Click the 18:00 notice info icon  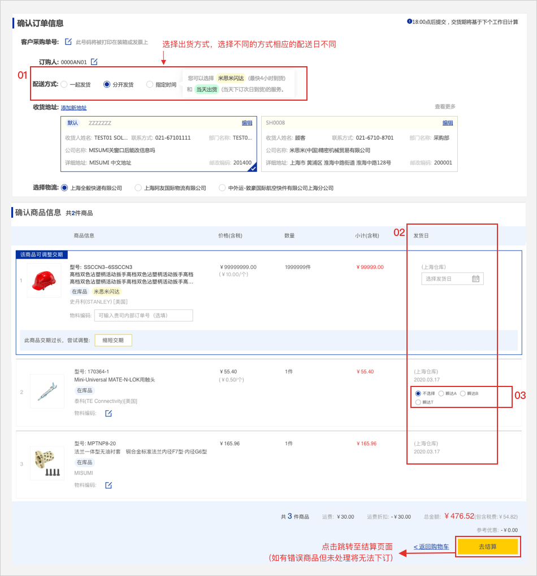pos(409,22)
